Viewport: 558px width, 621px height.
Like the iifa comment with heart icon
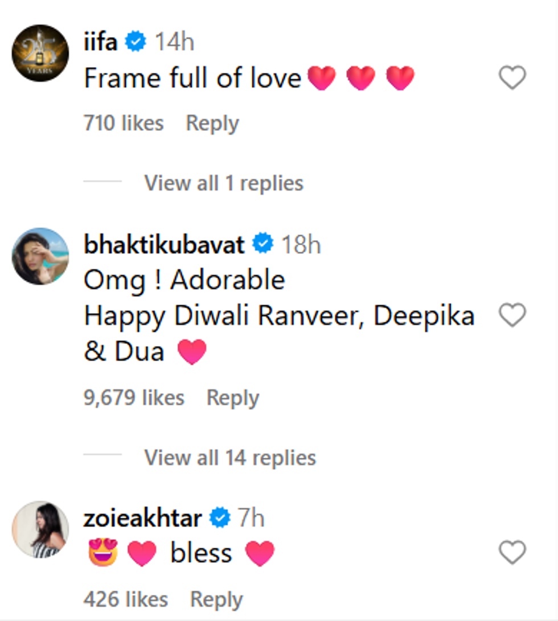(512, 78)
